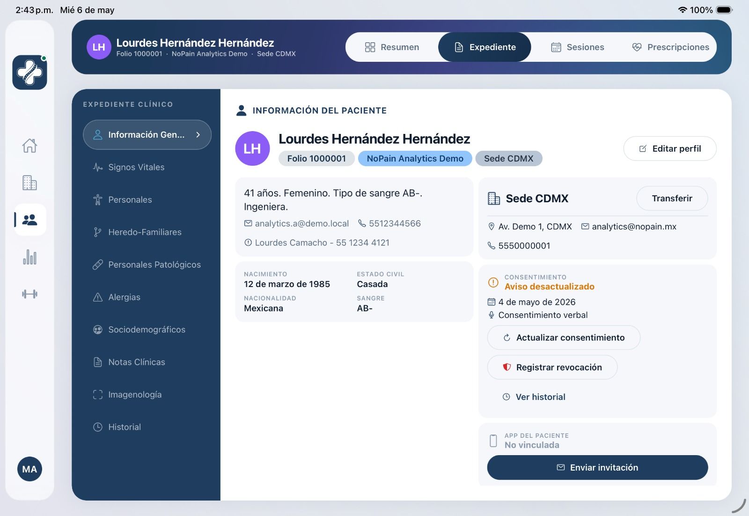The width and height of the screenshot is (749, 516).
Task: Click the Sociodemográficos people circle icon
Action: click(x=98, y=330)
